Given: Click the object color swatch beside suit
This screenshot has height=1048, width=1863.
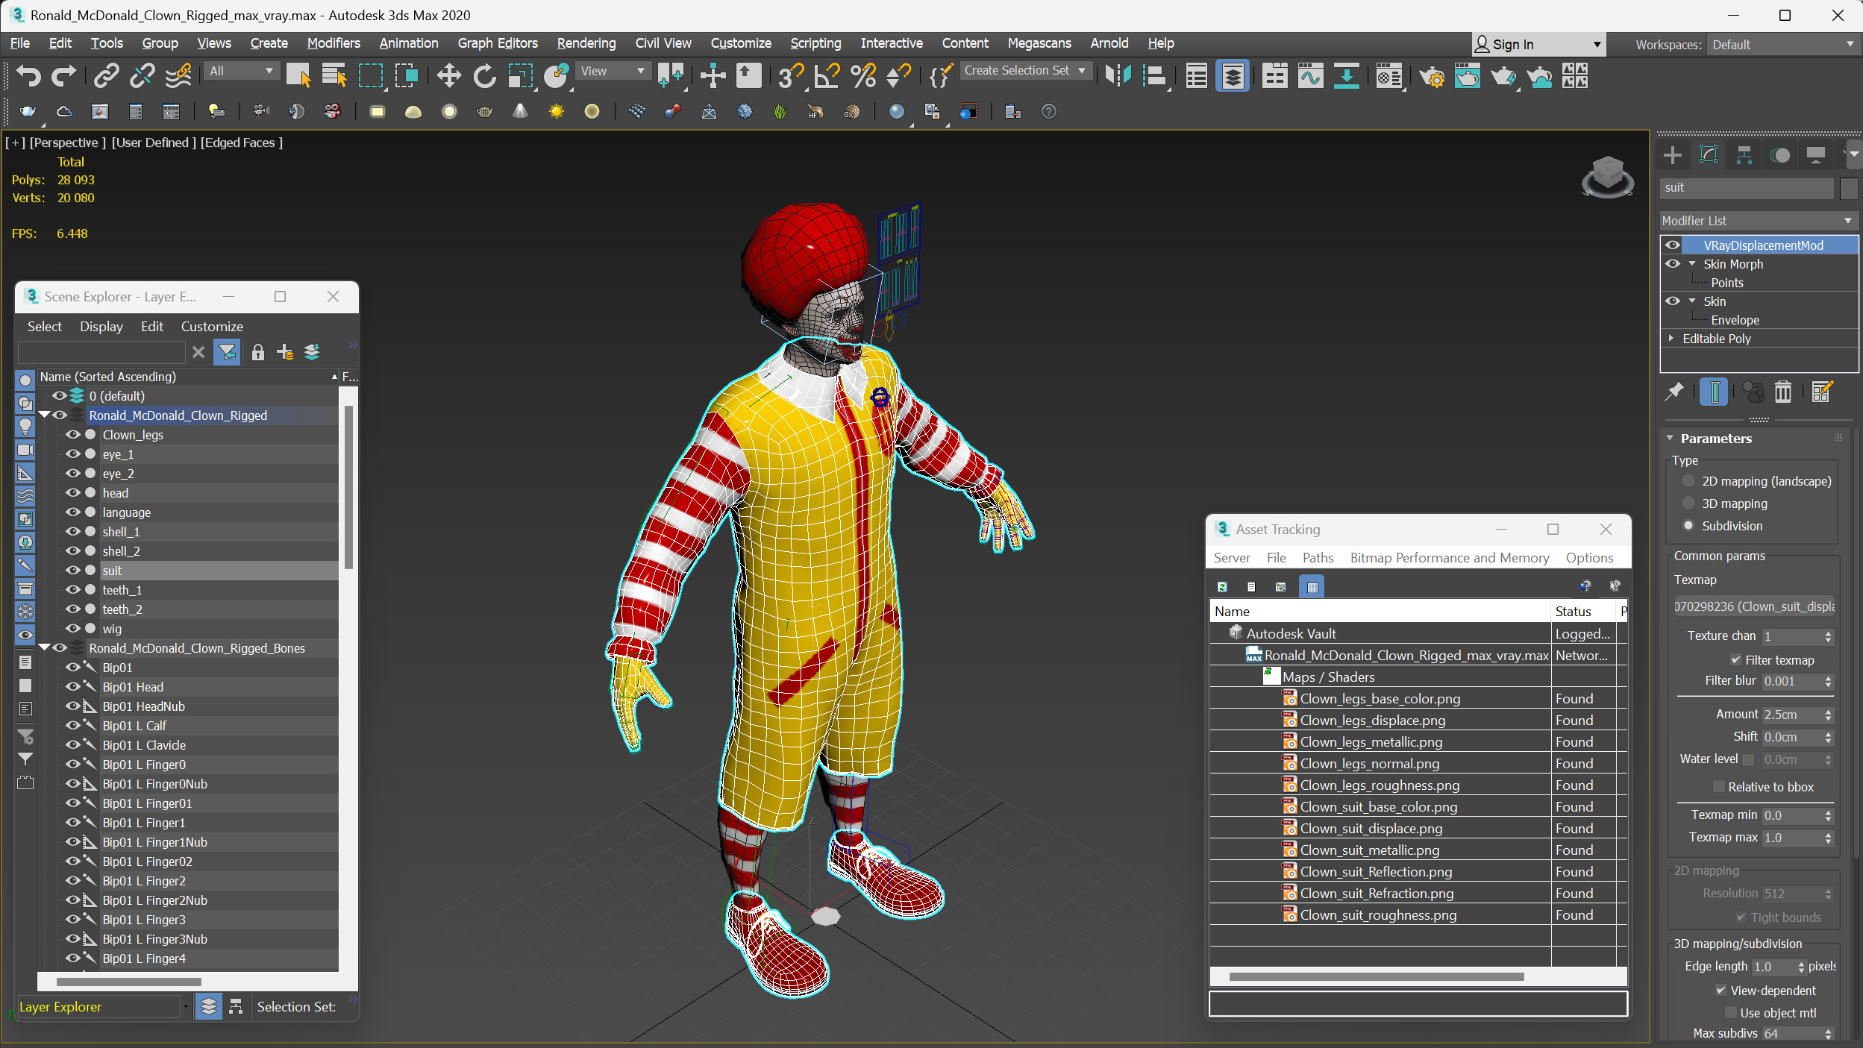Looking at the screenshot, I should tap(1848, 188).
